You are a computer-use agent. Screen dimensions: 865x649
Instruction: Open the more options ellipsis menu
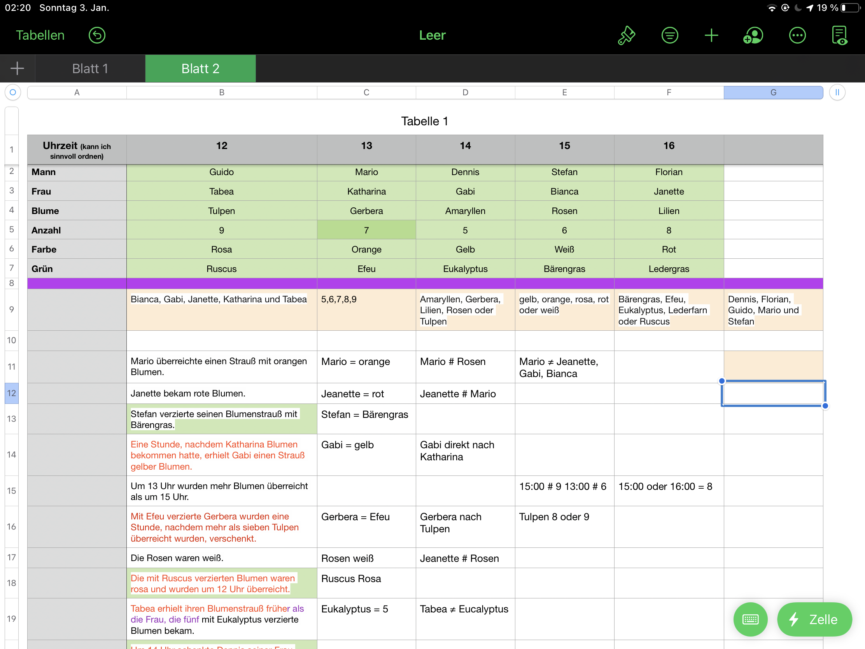[797, 35]
